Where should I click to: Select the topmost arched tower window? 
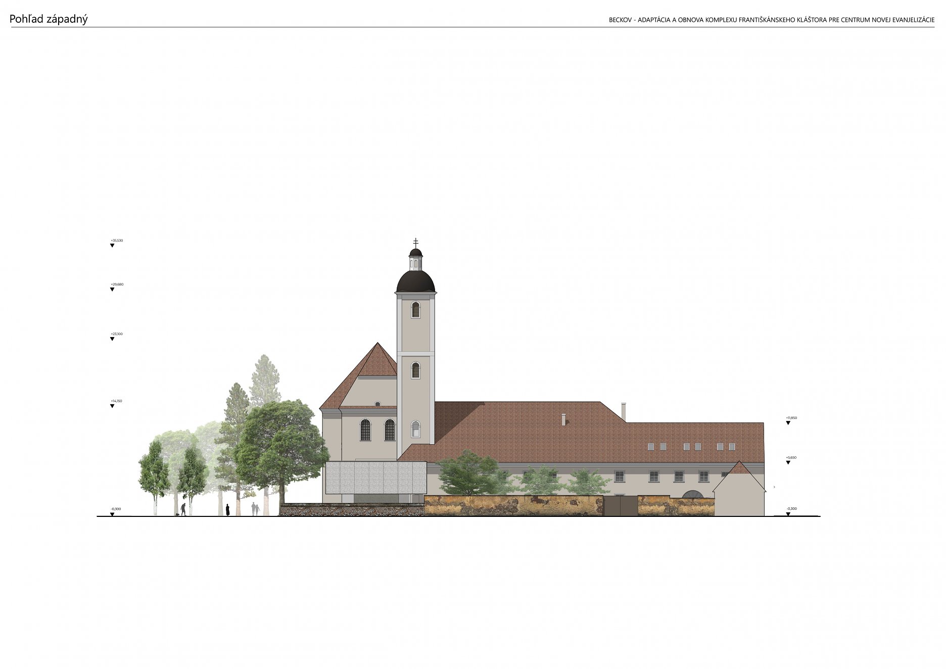point(415,310)
